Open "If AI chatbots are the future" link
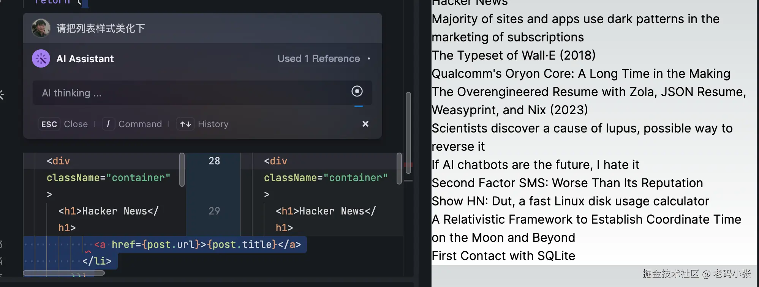759x287 pixels. [535, 165]
